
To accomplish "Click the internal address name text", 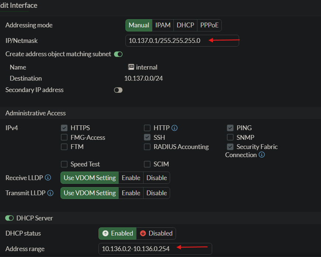I will tap(146, 67).
